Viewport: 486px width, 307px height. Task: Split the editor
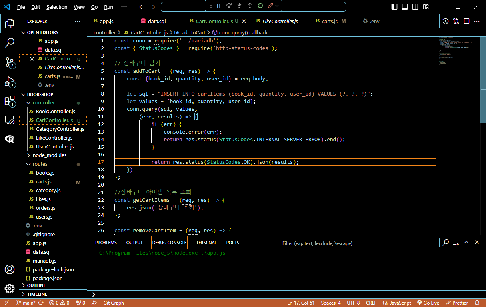tap(466, 21)
